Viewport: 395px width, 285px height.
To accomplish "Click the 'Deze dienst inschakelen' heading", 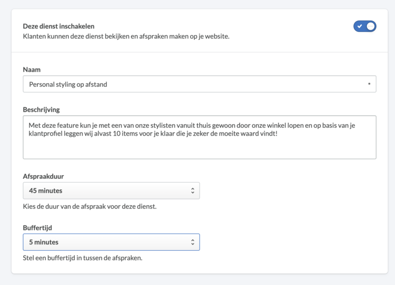I will [x=58, y=26].
